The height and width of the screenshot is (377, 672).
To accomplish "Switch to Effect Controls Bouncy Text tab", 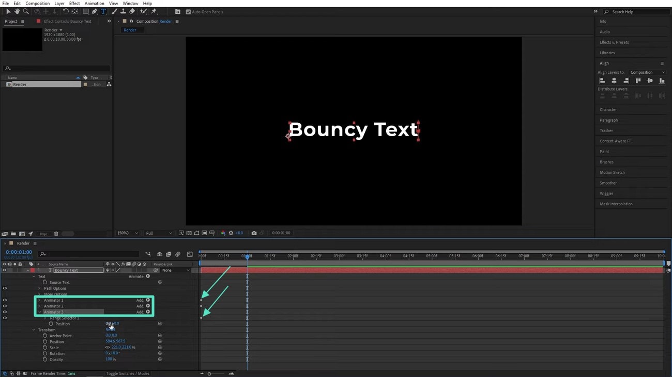I will click(67, 22).
